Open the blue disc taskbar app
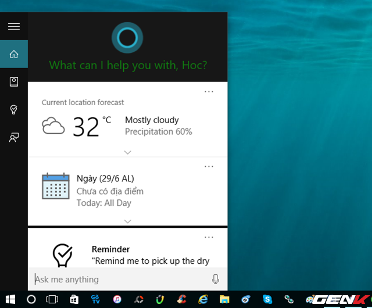Viewport: 372px width, 308px height. [x=246, y=299]
